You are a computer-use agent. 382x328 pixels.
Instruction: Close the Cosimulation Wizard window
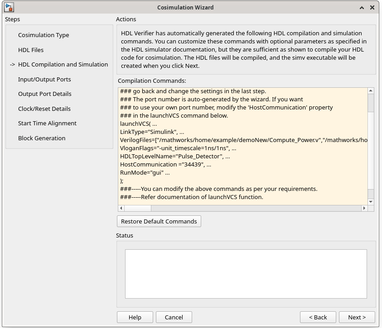pyautogui.click(x=372, y=8)
